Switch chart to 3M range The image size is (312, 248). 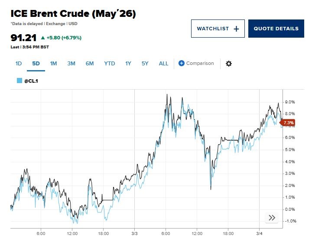71,64
